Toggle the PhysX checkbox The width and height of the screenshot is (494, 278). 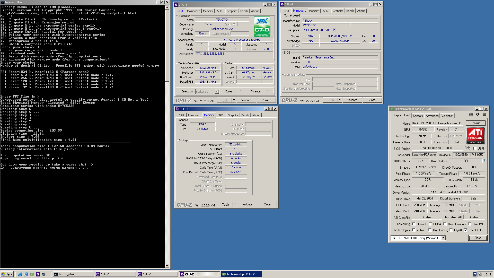[451, 230]
